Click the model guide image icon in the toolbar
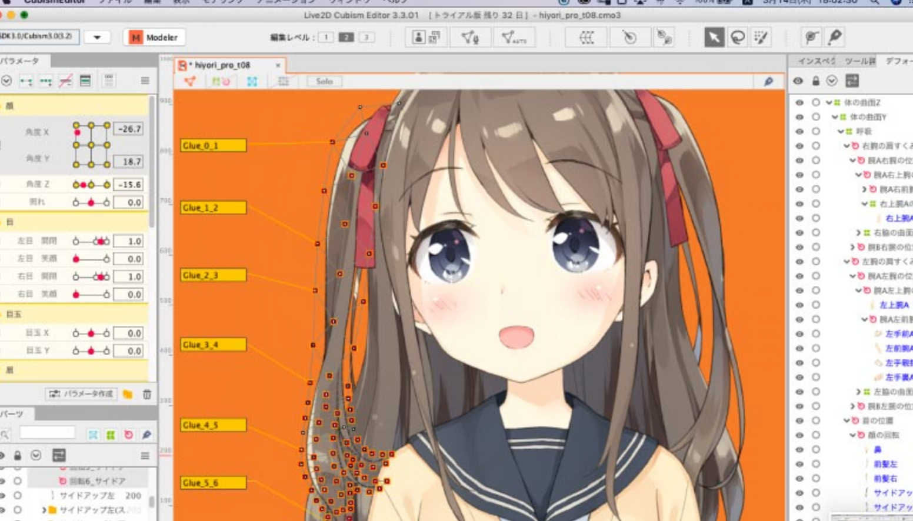Viewport: 913px width, 521px height. click(x=418, y=38)
